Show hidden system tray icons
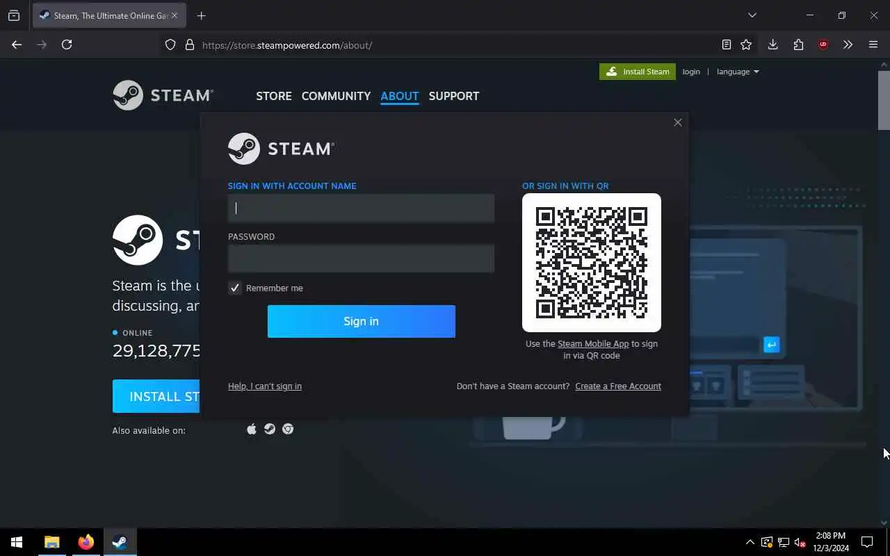890x556 pixels. pos(750,542)
